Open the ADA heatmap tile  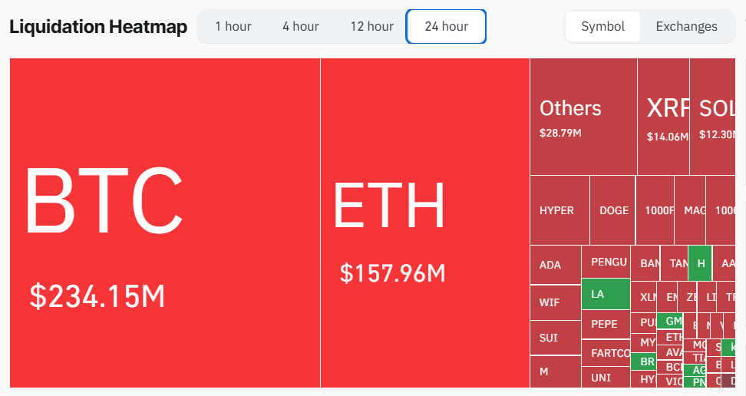(555, 265)
